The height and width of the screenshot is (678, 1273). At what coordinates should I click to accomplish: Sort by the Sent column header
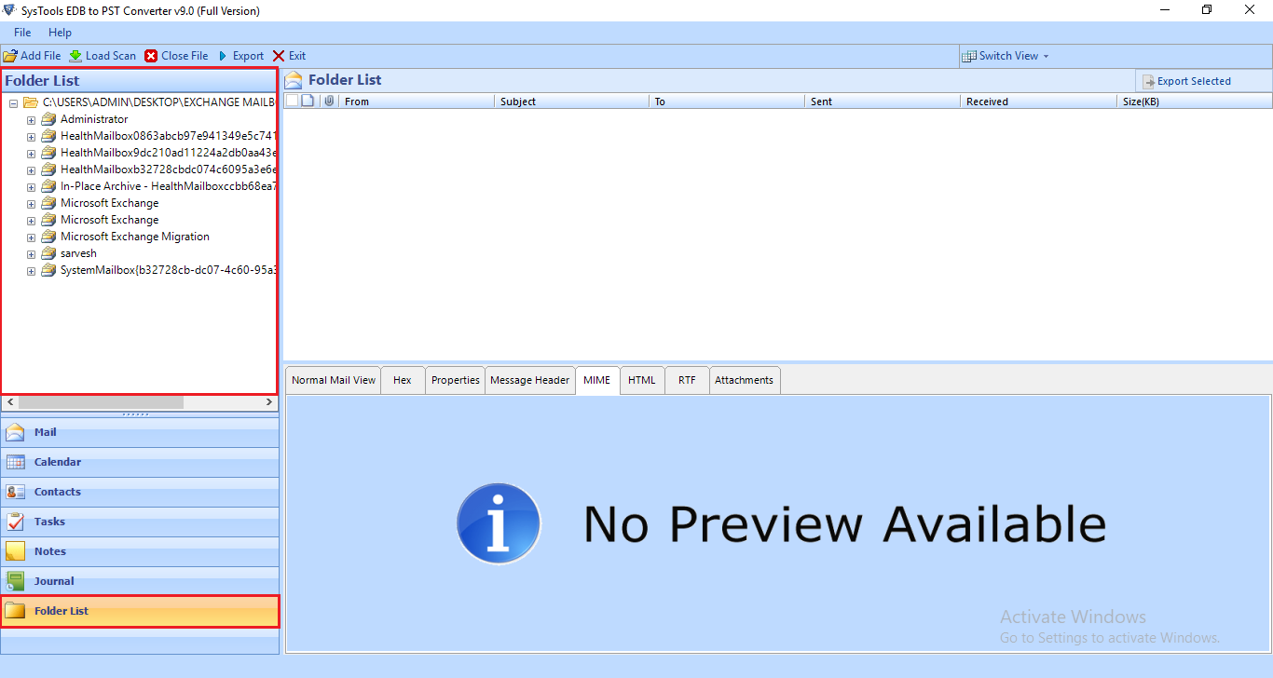883,102
